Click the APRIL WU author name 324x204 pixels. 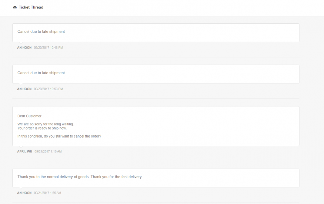tap(24, 151)
